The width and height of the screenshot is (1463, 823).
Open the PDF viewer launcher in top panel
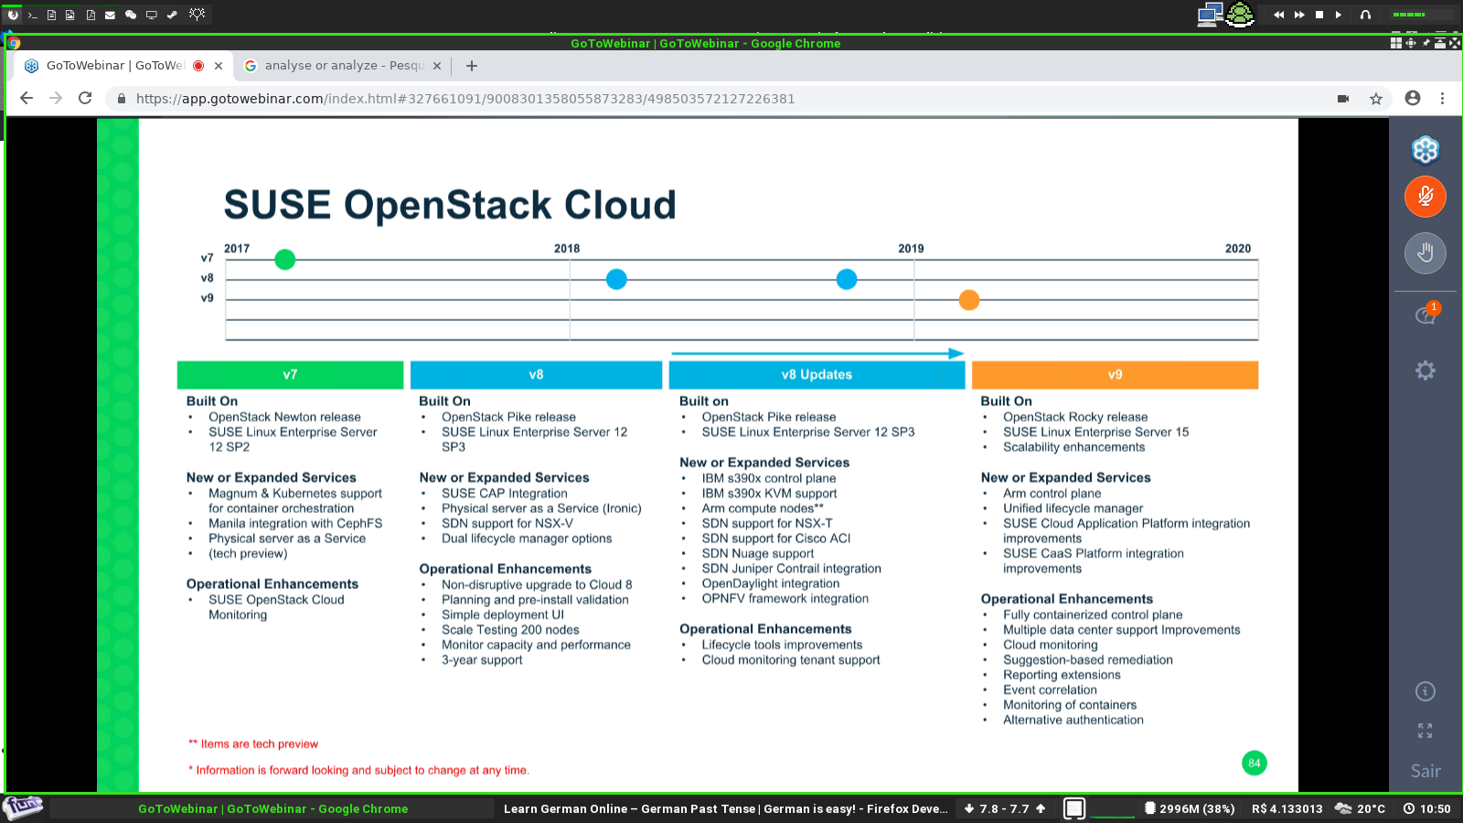91,15
